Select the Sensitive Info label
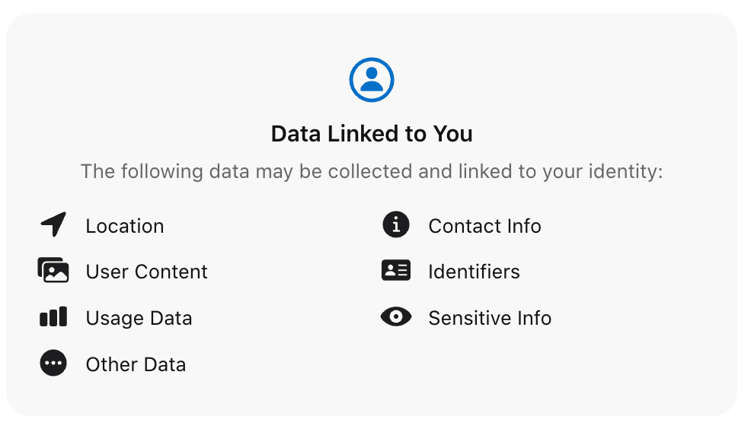The width and height of the screenshot is (751, 429). coord(490,319)
